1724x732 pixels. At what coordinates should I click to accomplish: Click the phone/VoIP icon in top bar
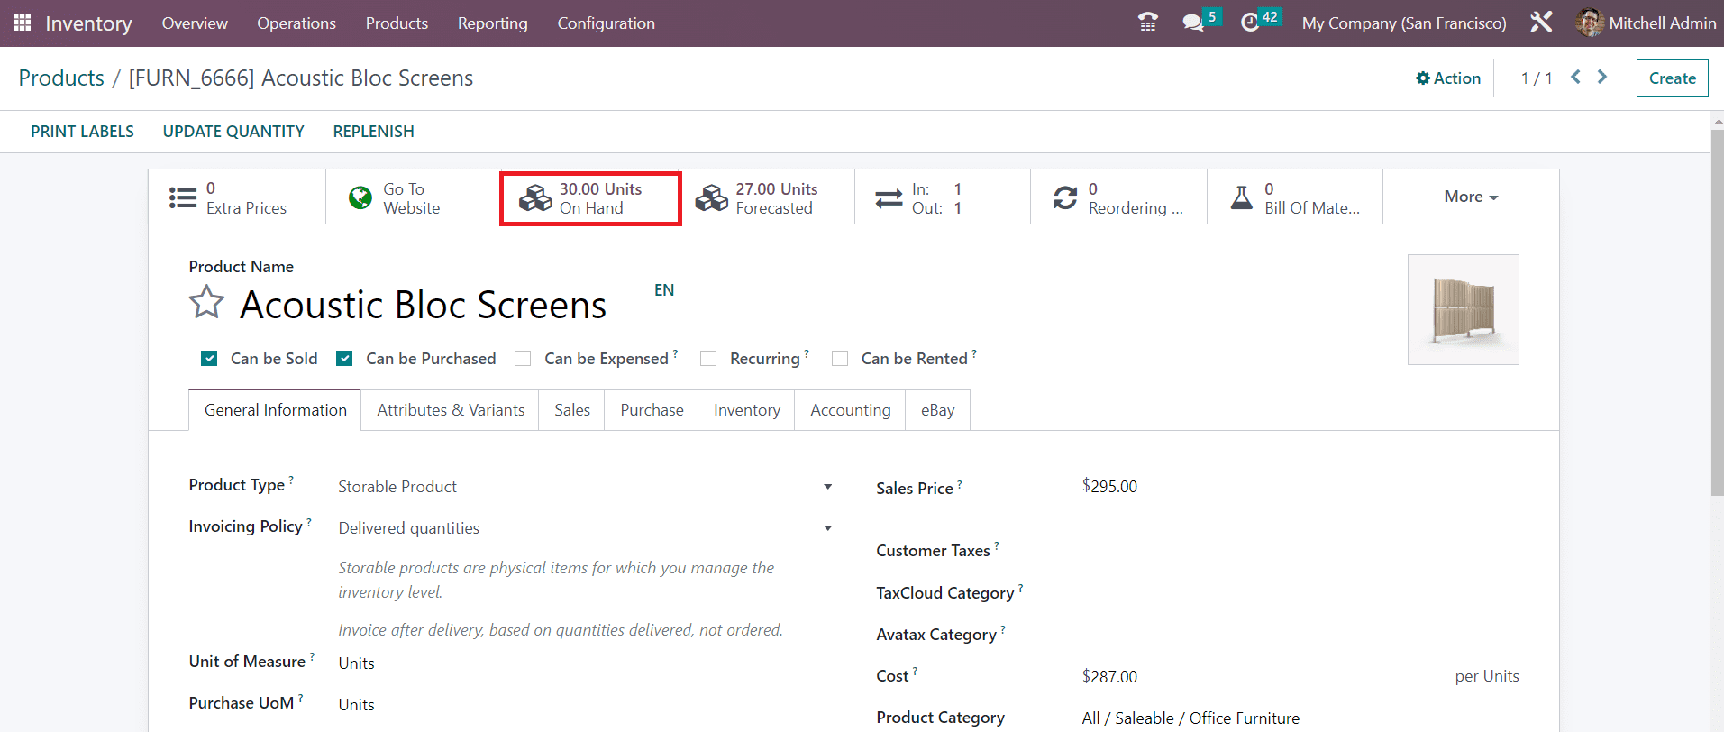click(x=1147, y=23)
